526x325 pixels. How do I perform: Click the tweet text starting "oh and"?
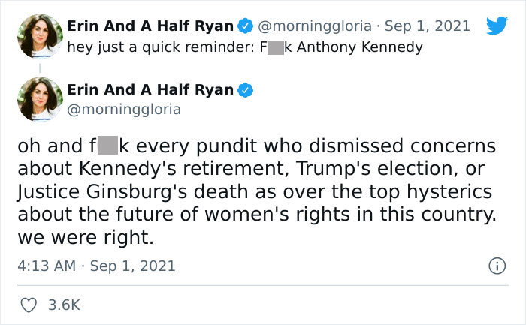pos(255,145)
